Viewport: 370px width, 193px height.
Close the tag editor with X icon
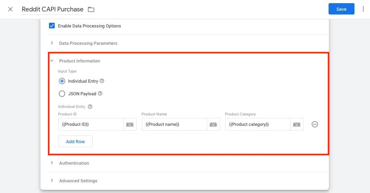tap(10, 9)
